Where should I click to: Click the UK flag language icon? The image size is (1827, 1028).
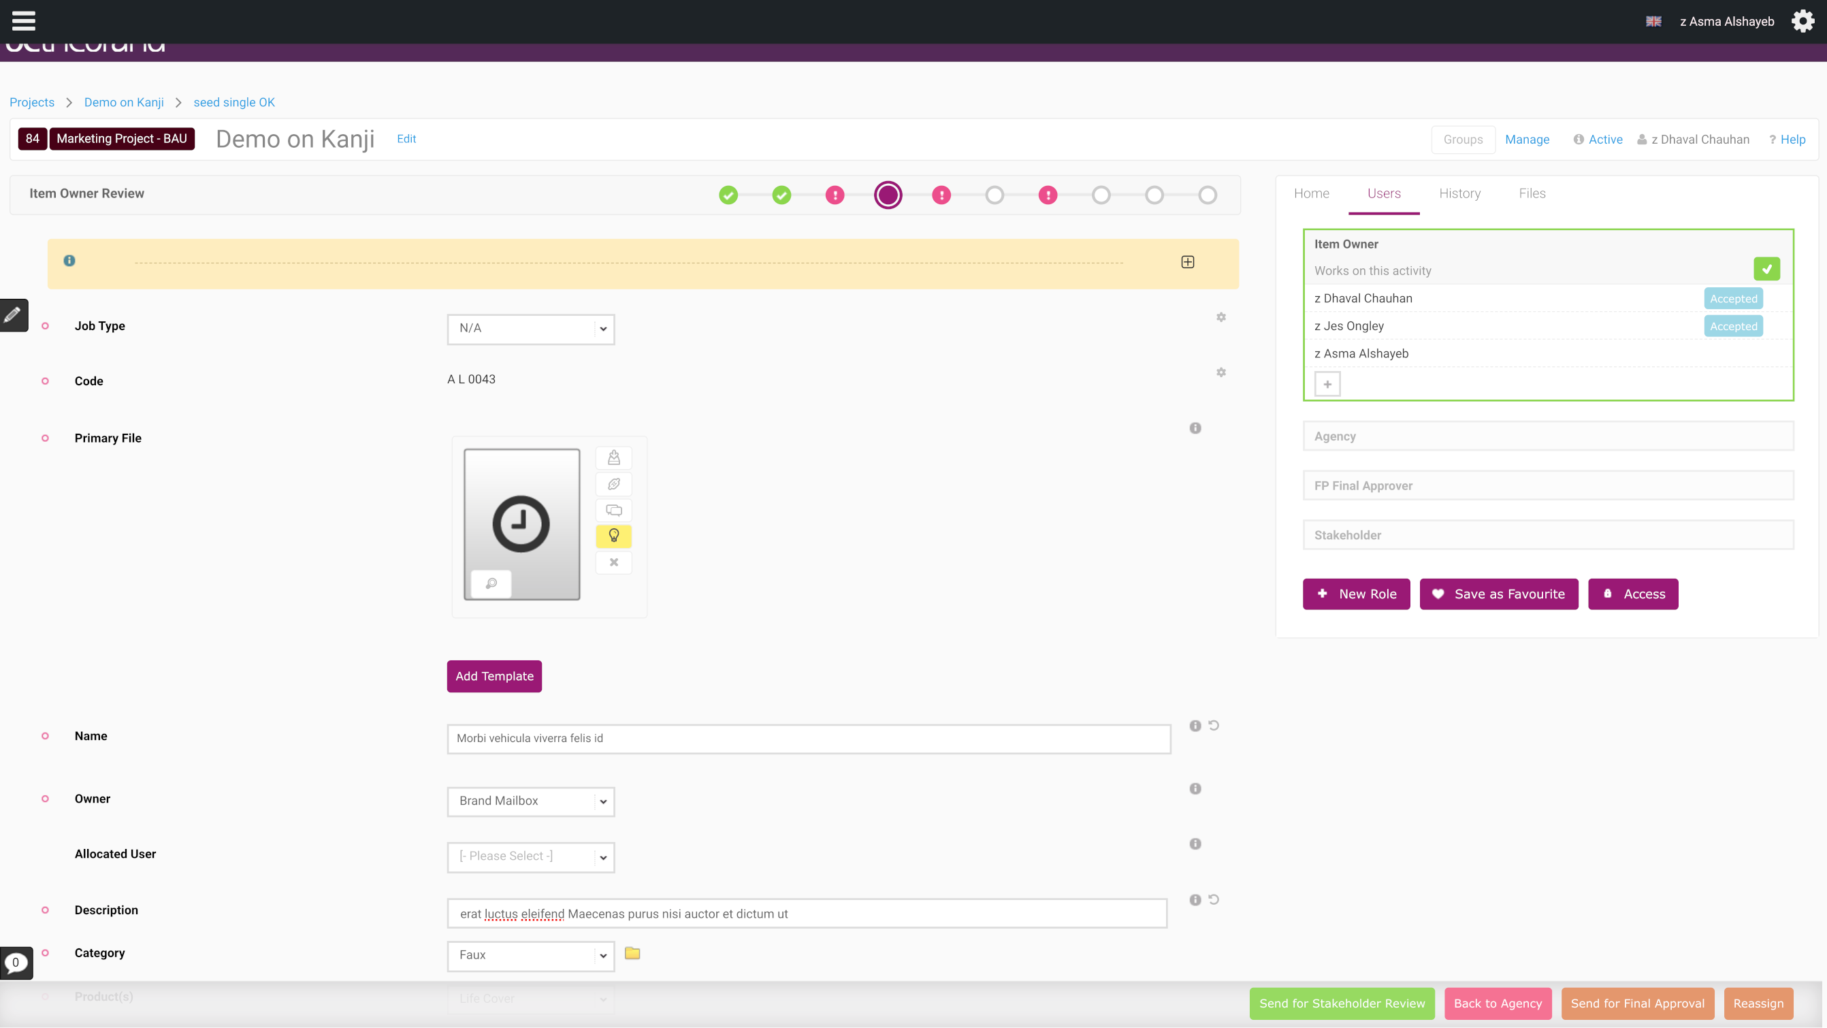[x=1653, y=21]
